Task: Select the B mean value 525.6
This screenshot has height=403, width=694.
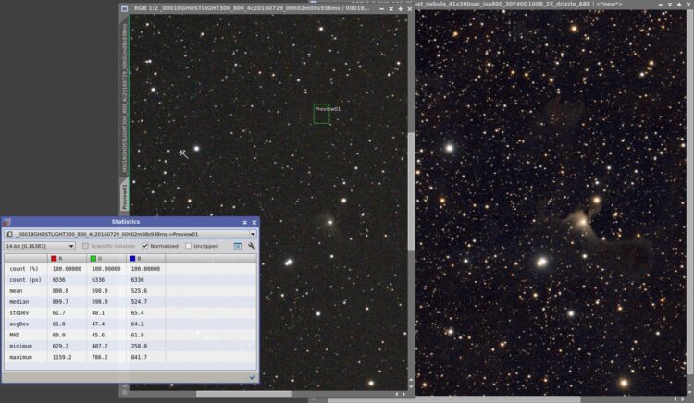Action: pyautogui.click(x=139, y=291)
